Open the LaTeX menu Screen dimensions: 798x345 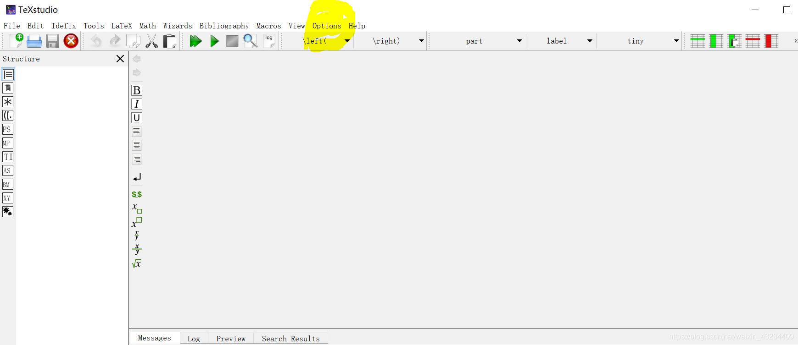click(122, 26)
